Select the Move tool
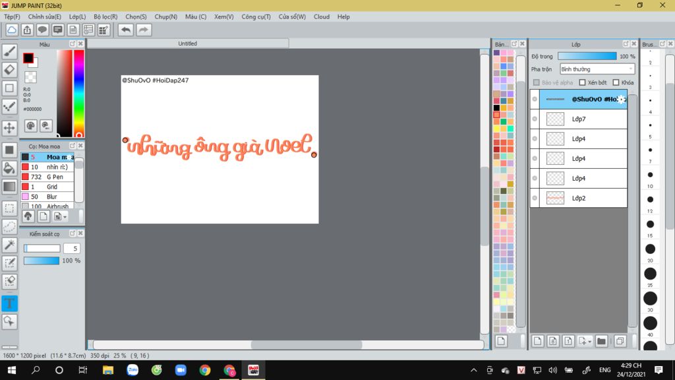 (9, 127)
